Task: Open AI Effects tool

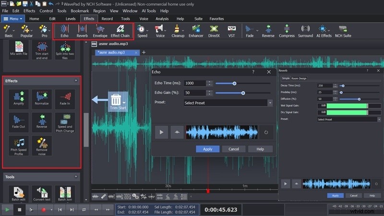Action: coord(324,31)
